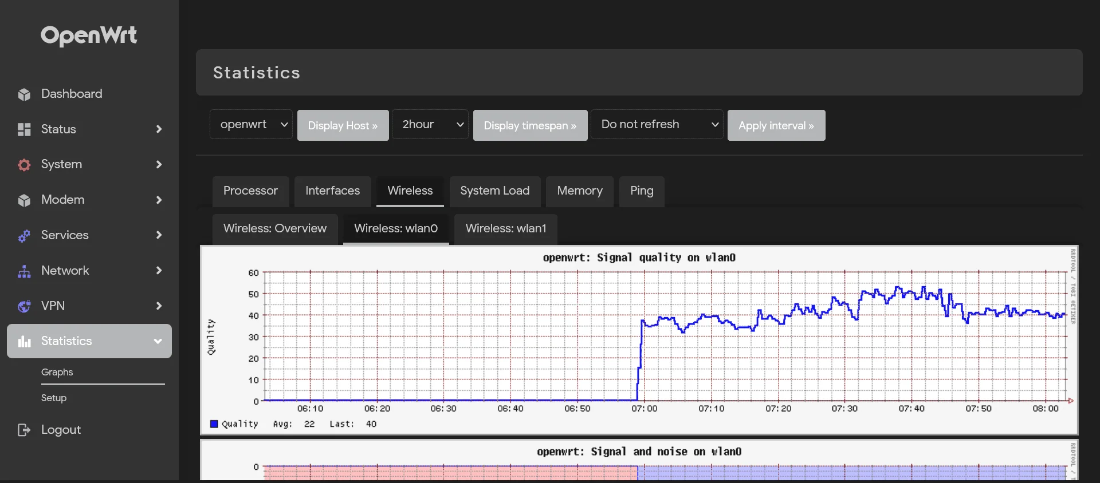Click the OpenWrt logo

(89, 35)
